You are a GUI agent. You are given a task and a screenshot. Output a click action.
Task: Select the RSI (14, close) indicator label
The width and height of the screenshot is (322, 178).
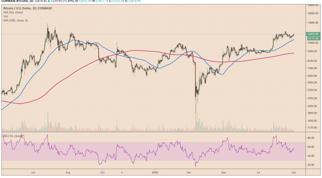point(13,136)
